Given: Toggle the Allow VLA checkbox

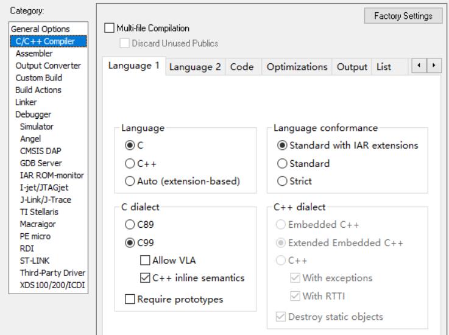Looking at the screenshot, I should 144,261.
